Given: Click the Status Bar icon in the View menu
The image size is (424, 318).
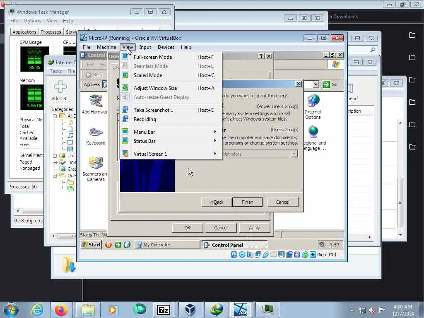Looking at the screenshot, I should pos(125,141).
